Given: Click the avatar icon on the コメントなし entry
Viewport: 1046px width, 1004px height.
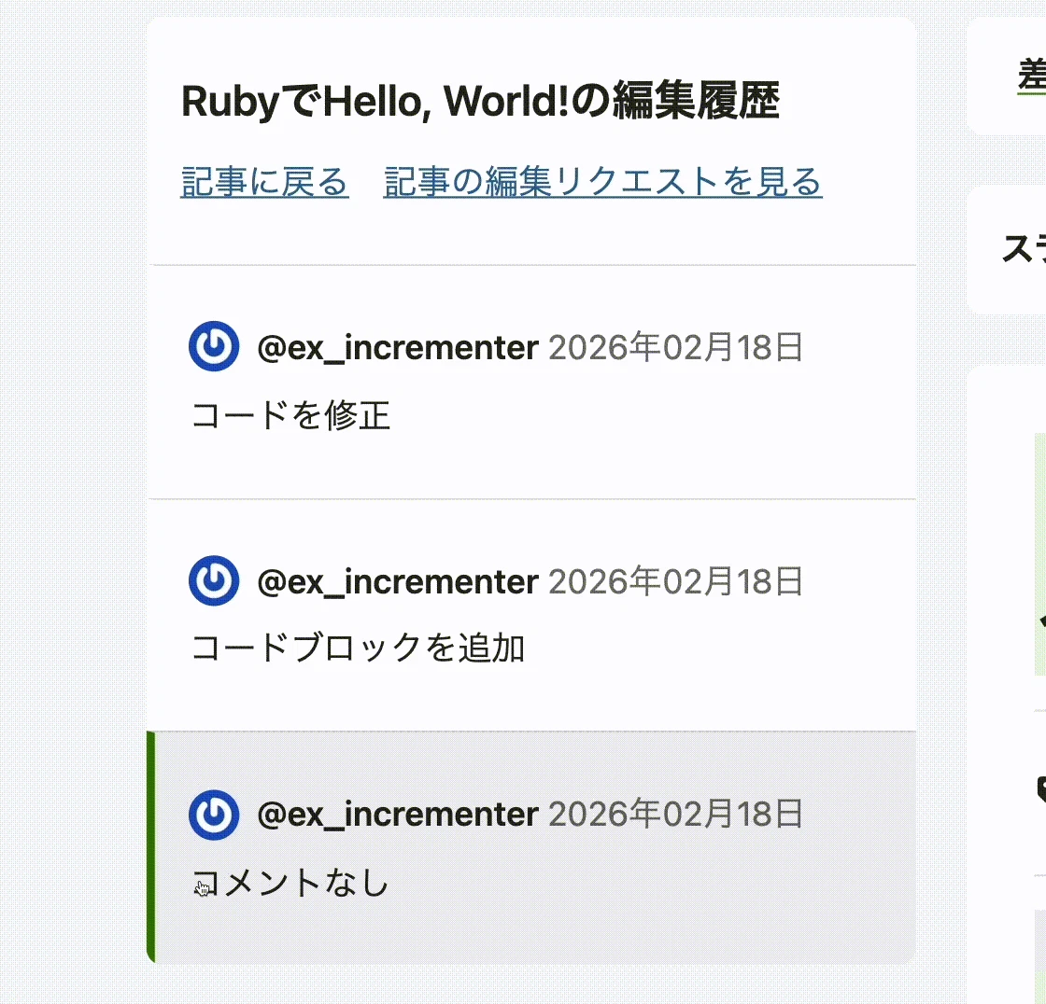Looking at the screenshot, I should [214, 814].
